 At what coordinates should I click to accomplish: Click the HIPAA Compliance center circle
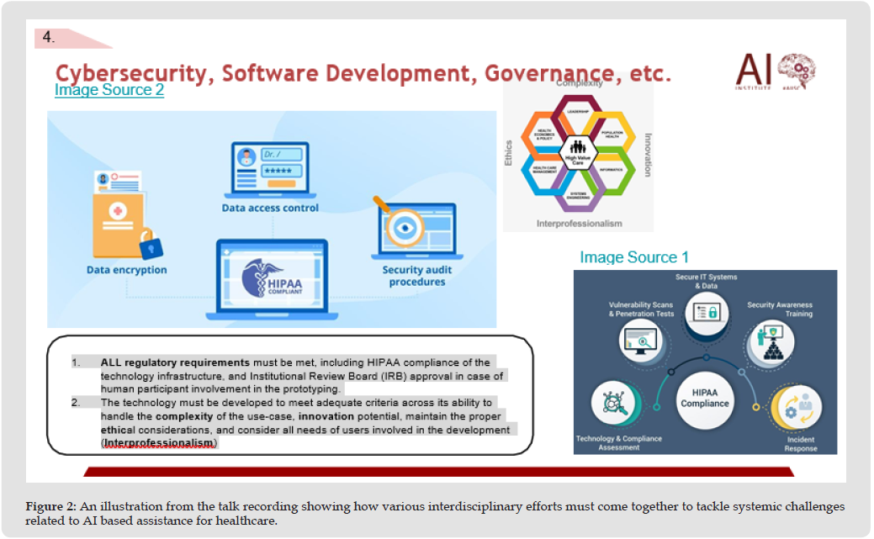(705, 398)
